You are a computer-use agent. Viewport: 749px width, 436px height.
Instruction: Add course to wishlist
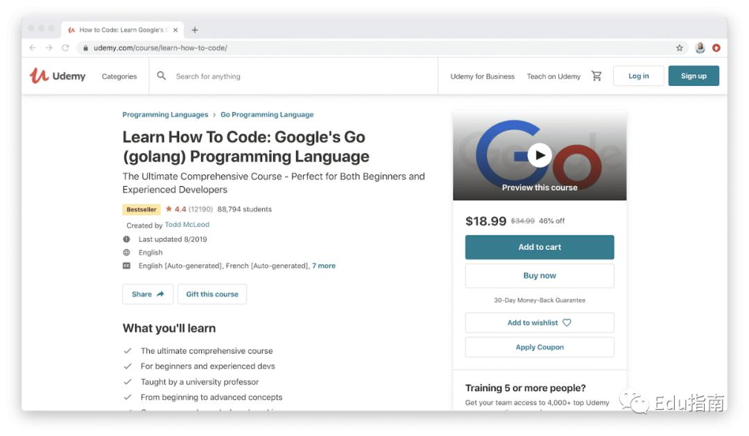coord(540,323)
